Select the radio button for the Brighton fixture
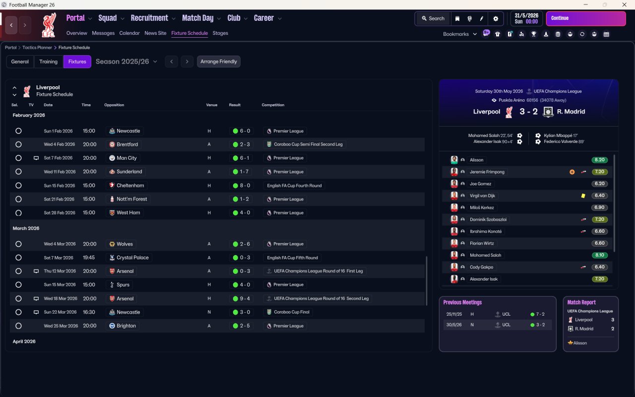The width and height of the screenshot is (635, 397). click(x=18, y=326)
